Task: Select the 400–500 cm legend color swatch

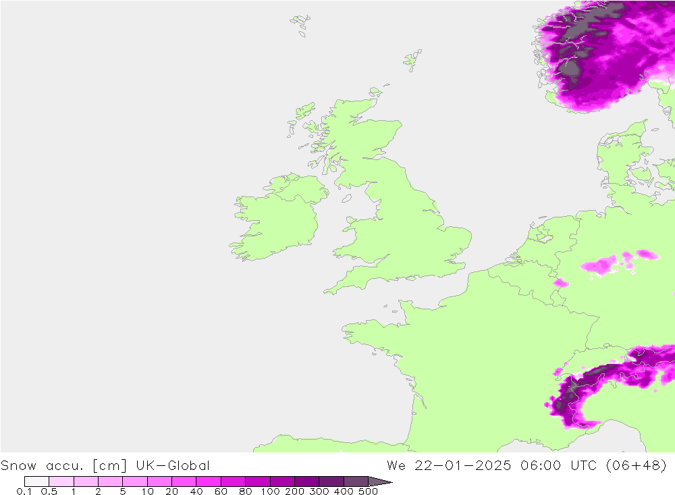Action: 356,481
